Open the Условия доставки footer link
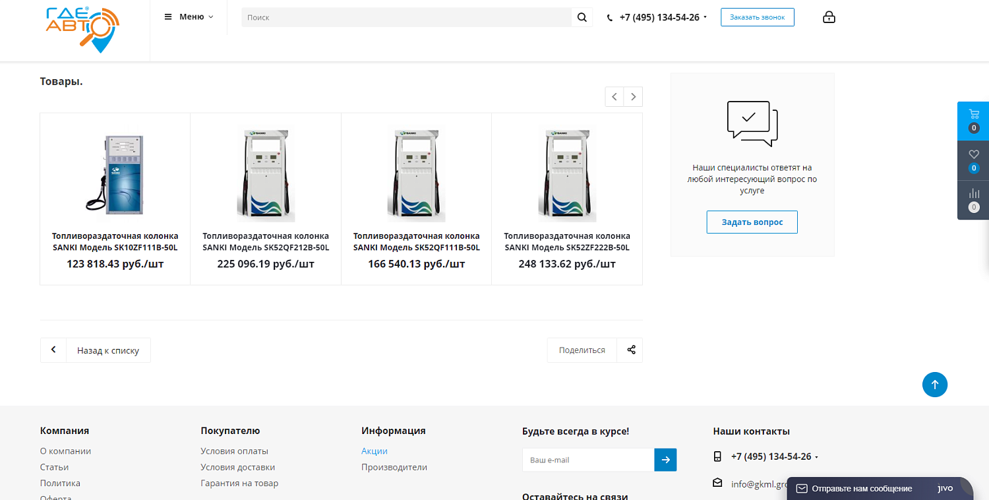989x500 pixels. pyautogui.click(x=237, y=467)
